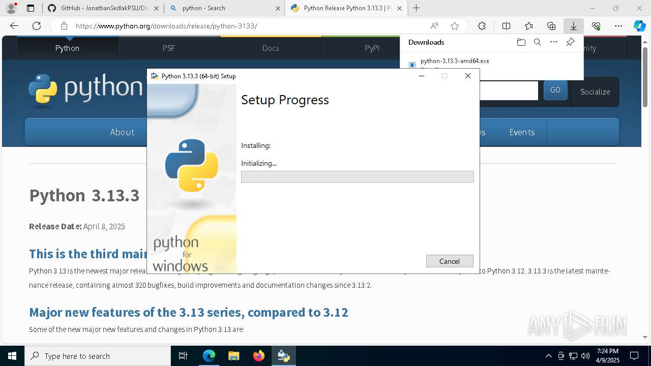651x366 pixels.
Task: Refresh the current page
Action: tap(37, 26)
